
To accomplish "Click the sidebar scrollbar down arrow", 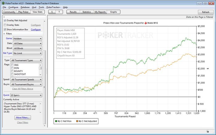I will (x=44, y=126).
